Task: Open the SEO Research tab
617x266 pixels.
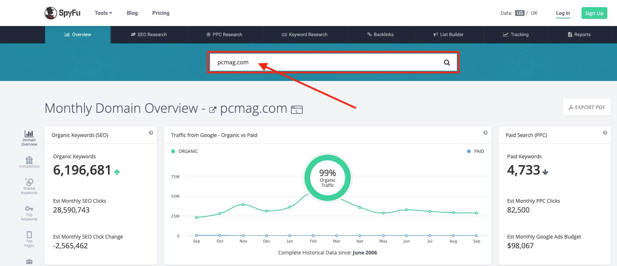Action: click(148, 35)
